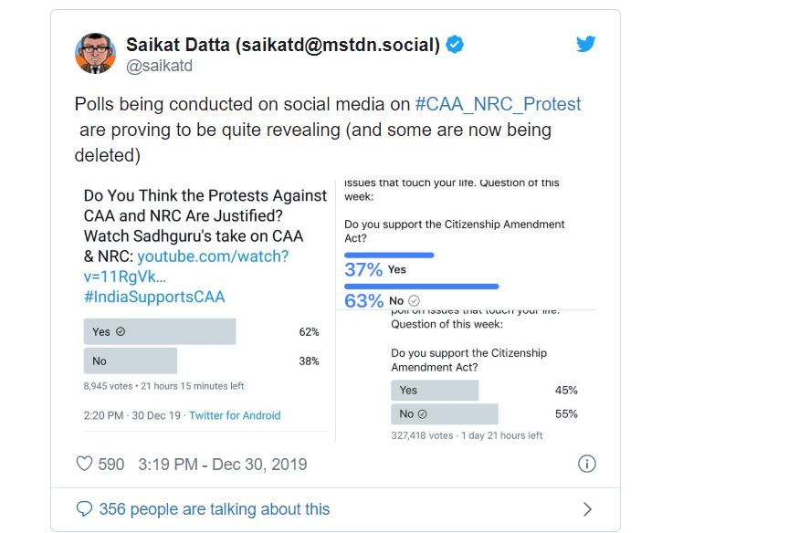Image resolution: width=788 pixels, height=533 pixels.
Task: Open the youtube.com/watch link in poll image
Action: pyautogui.click(x=213, y=256)
